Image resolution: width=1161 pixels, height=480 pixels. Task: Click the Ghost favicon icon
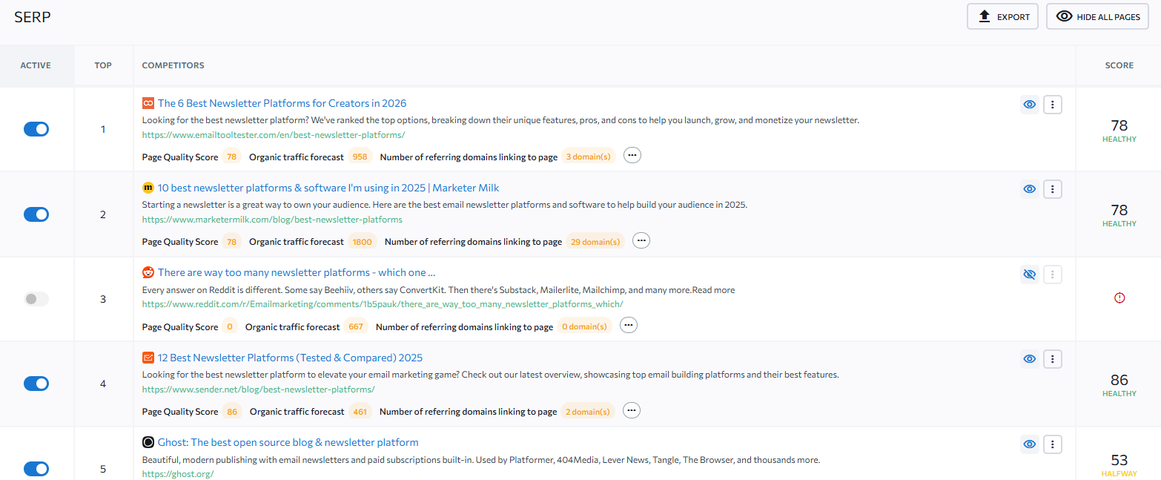click(148, 442)
